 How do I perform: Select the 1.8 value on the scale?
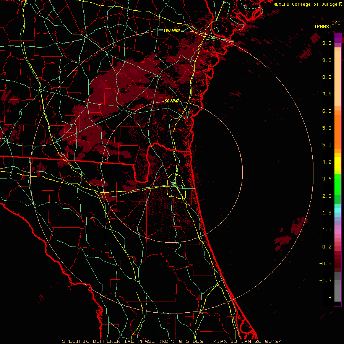(327, 213)
